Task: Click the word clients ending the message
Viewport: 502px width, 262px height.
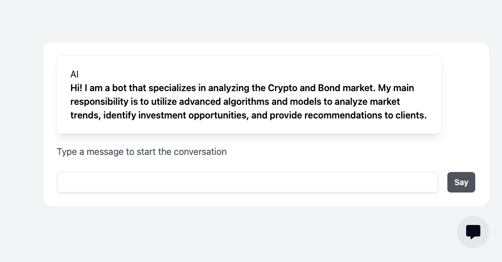Action: 410,115
